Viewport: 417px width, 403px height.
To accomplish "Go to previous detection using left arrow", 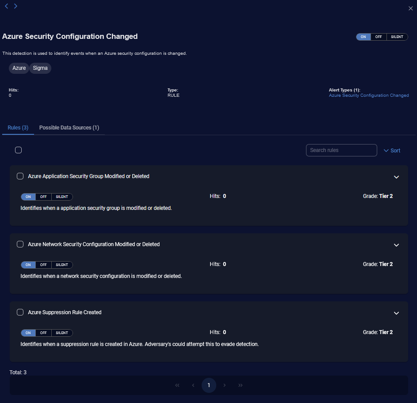I will click(x=7, y=6).
